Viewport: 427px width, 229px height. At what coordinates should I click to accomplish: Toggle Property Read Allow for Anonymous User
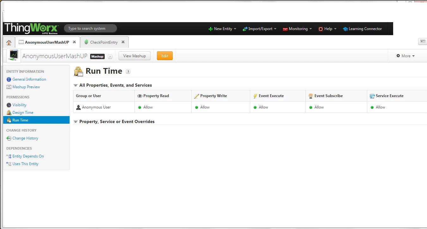(x=145, y=107)
